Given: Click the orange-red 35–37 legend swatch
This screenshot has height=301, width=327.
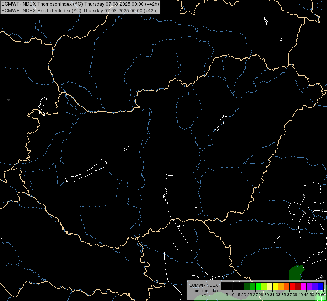Looking at the screenshot, I should click(287, 286).
